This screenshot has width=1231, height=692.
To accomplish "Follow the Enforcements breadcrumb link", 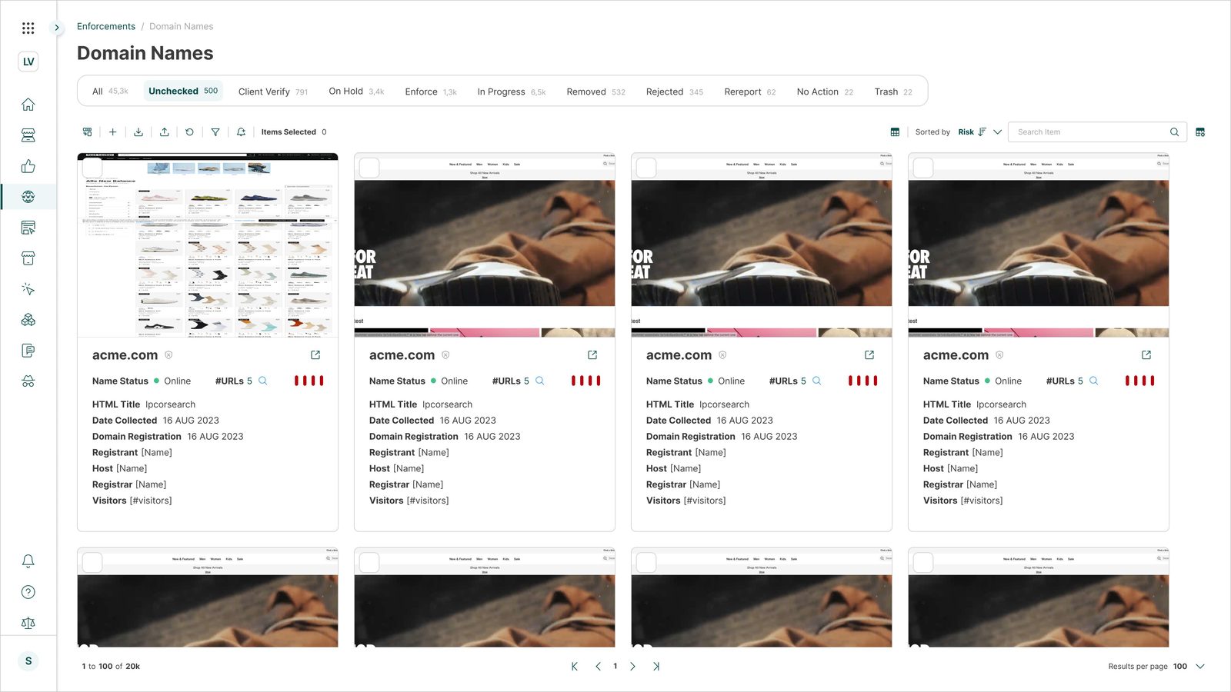I will point(106,26).
